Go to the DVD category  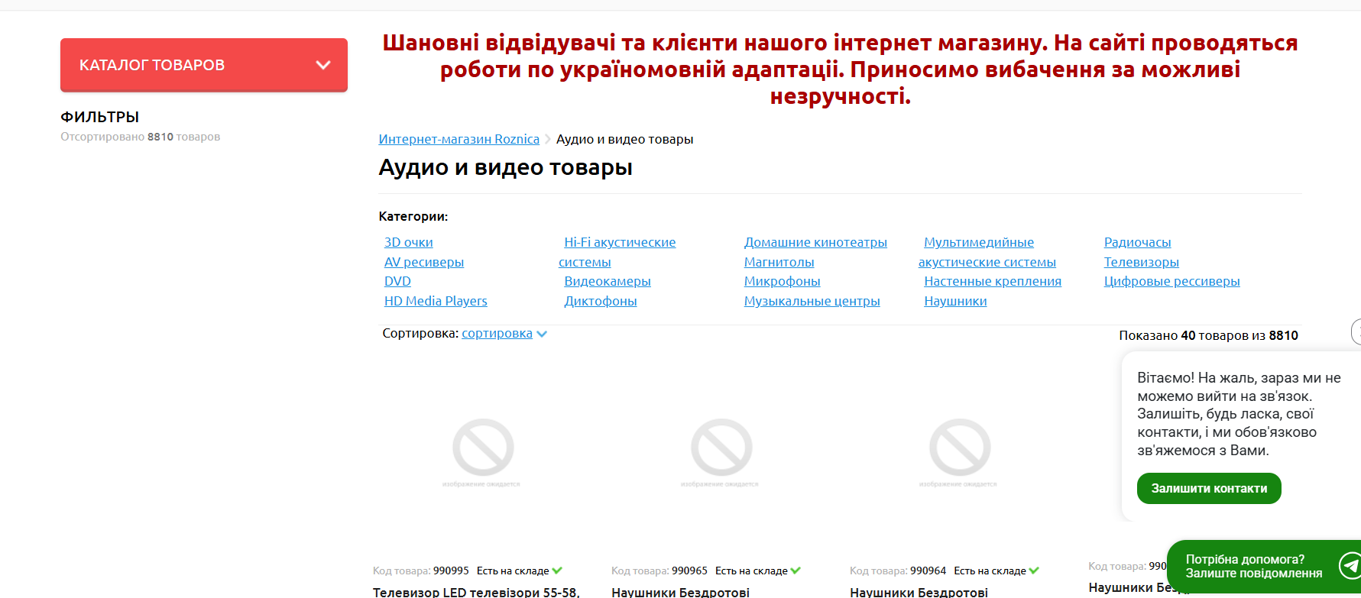pos(397,281)
